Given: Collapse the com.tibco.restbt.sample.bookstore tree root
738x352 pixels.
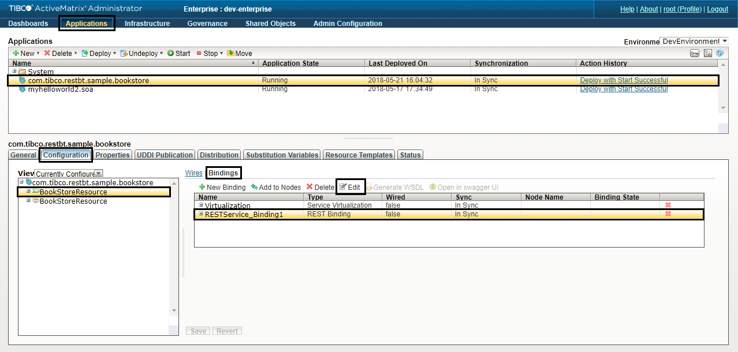Looking at the screenshot, I should point(21,182).
